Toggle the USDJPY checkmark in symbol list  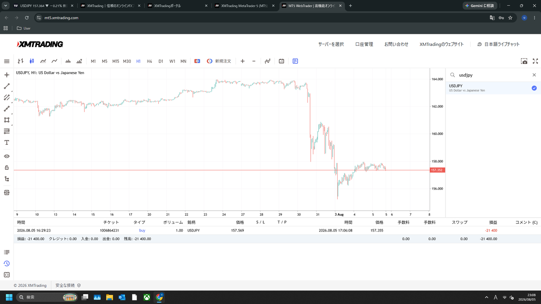(x=534, y=88)
